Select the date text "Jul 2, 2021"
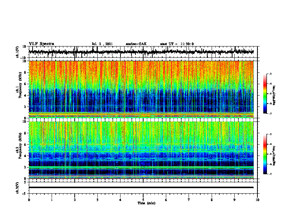This screenshot has width=290, height=224. pyautogui.click(x=102, y=44)
